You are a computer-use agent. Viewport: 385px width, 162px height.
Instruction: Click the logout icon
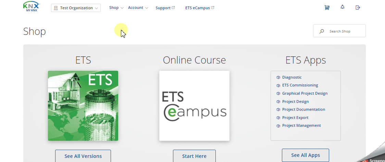[x=358, y=8]
